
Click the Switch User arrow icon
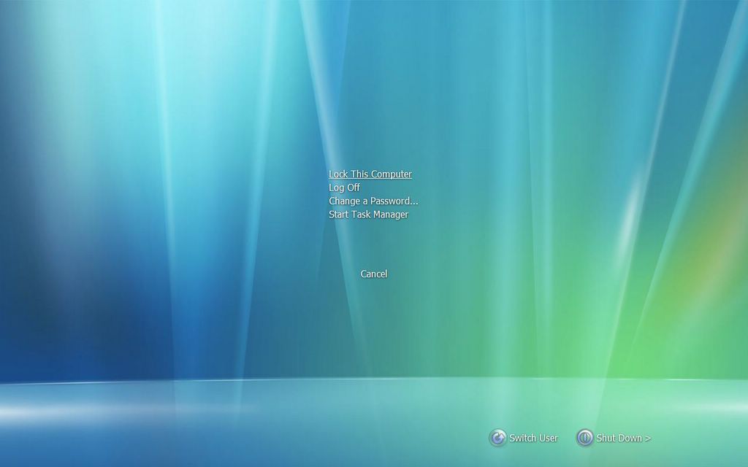(497, 438)
